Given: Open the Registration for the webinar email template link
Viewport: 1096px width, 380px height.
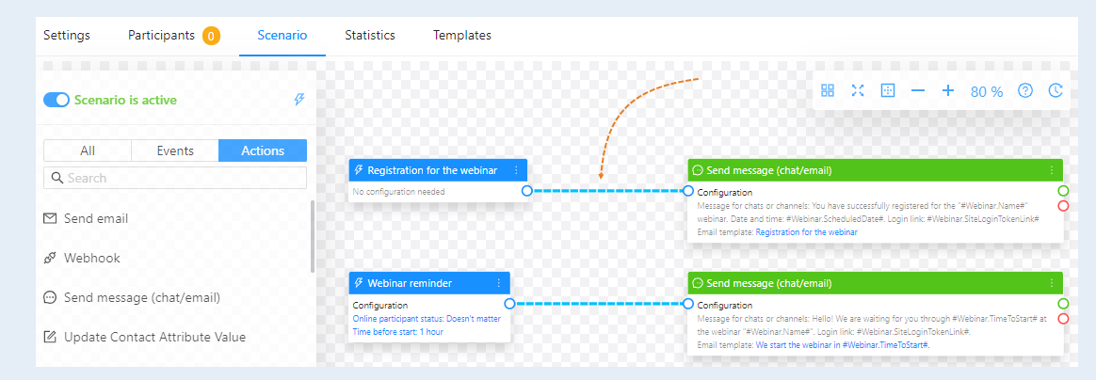Looking at the screenshot, I should click(807, 232).
